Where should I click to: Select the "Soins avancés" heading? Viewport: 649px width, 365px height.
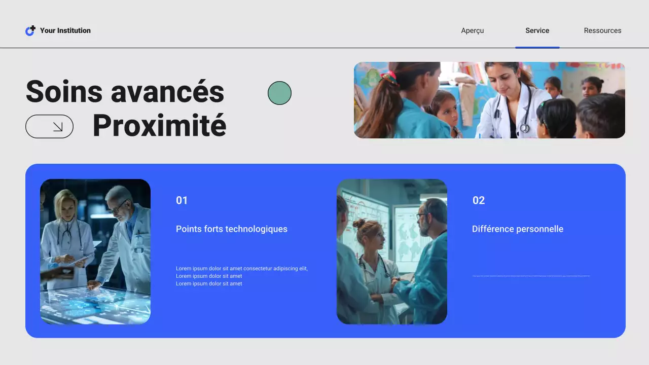125,92
